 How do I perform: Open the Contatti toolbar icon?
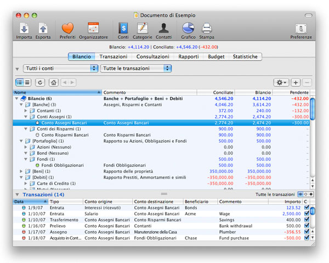(163, 28)
